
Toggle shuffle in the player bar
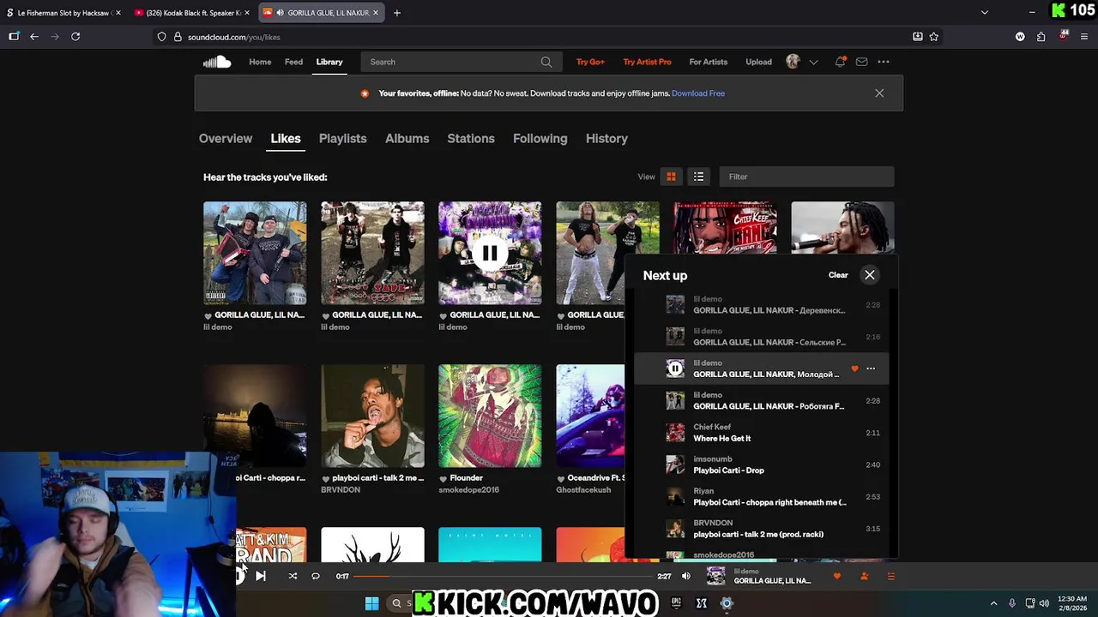tap(293, 576)
